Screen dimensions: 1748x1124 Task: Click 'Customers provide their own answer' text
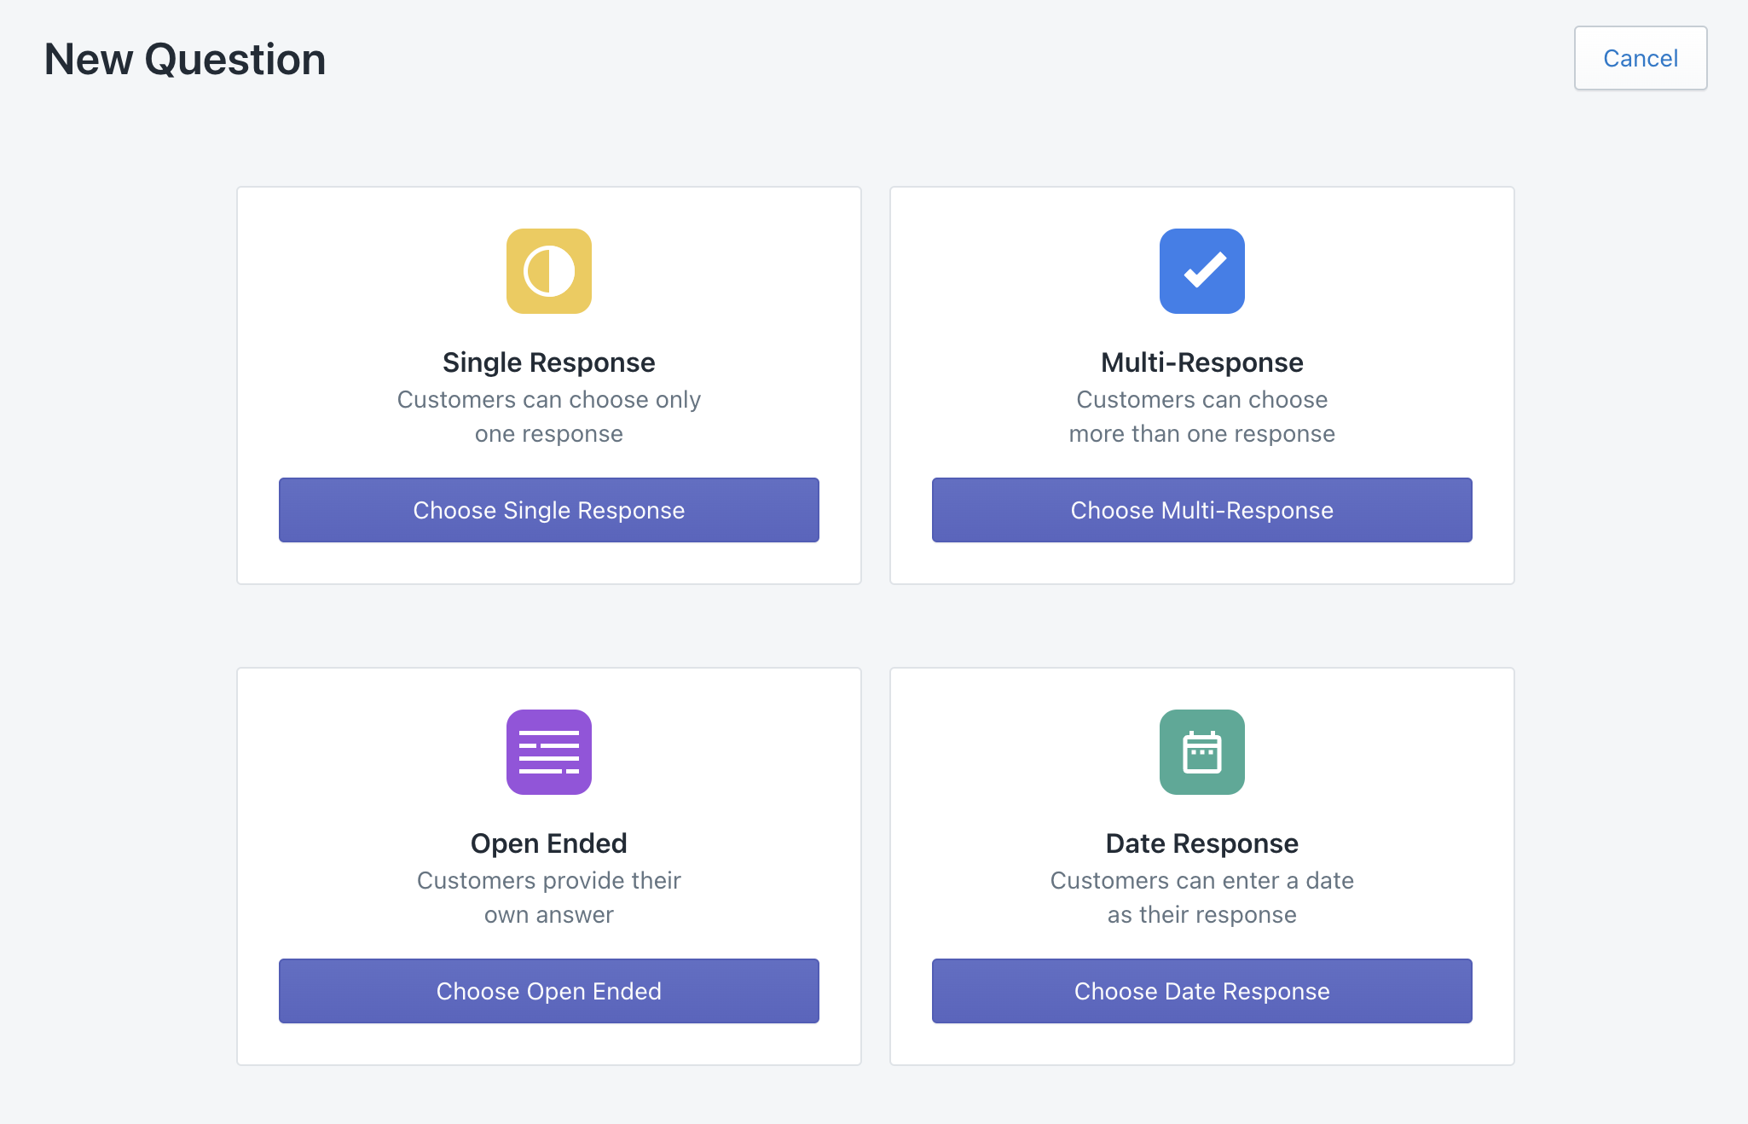pos(548,897)
